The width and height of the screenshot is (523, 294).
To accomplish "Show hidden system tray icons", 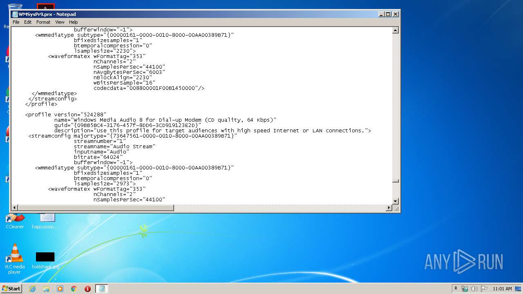I will click(456, 289).
